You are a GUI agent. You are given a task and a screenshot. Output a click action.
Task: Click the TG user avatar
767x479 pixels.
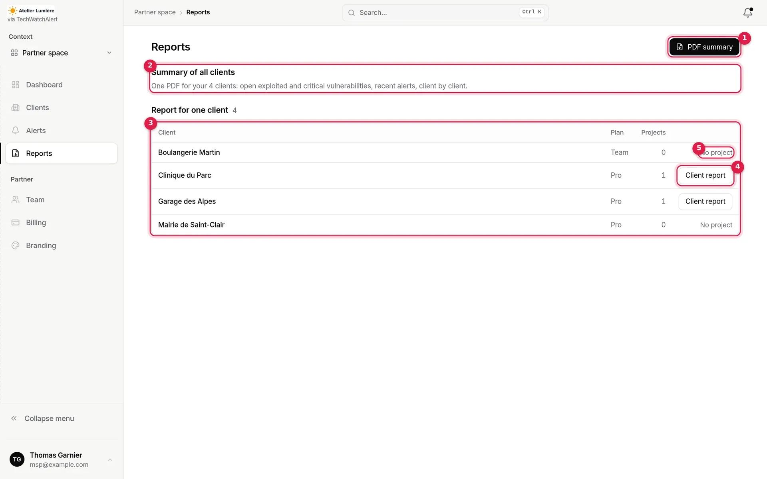pyautogui.click(x=17, y=459)
